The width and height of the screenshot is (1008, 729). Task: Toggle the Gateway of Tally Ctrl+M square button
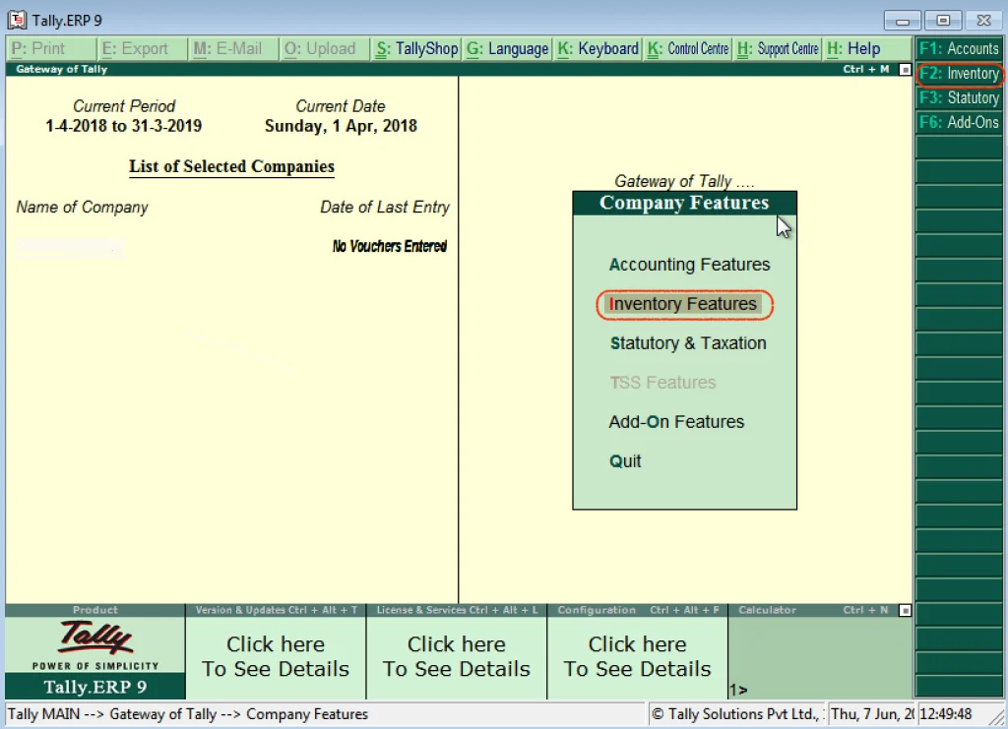coord(905,70)
